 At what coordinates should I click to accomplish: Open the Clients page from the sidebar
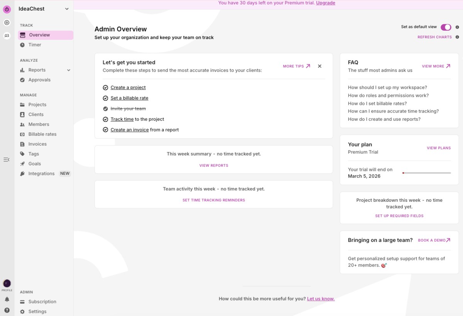point(36,114)
